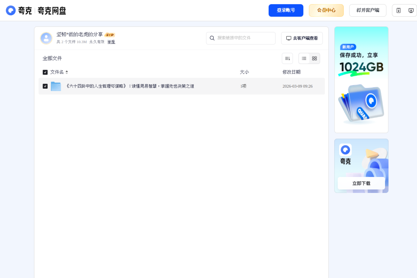The width and height of the screenshot is (417, 278).
Task: Click the SVIP badge next to sharer's name
Action: click(x=110, y=35)
